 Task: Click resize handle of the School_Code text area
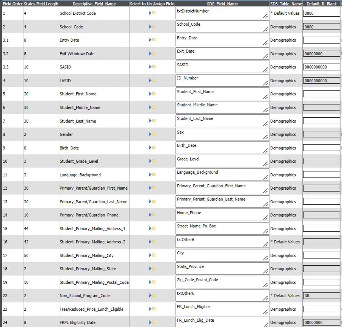coord(266,30)
